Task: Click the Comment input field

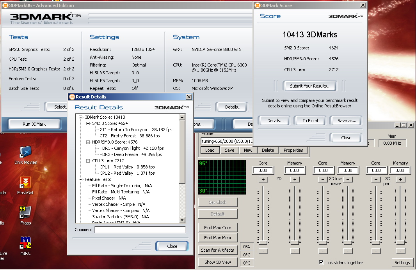Action: [140, 230]
